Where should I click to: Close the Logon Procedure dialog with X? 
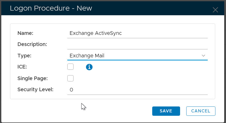pyautogui.click(x=215, y=10)
